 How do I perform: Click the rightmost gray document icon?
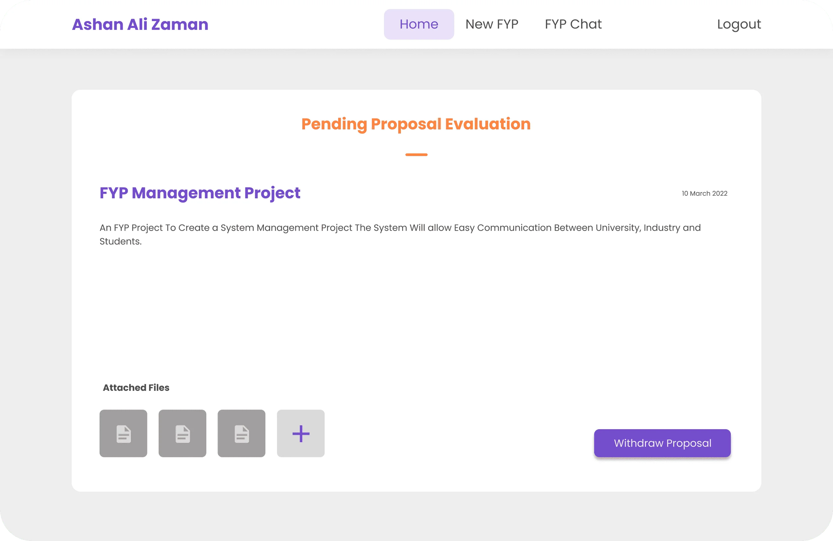[x=241, y=433]
